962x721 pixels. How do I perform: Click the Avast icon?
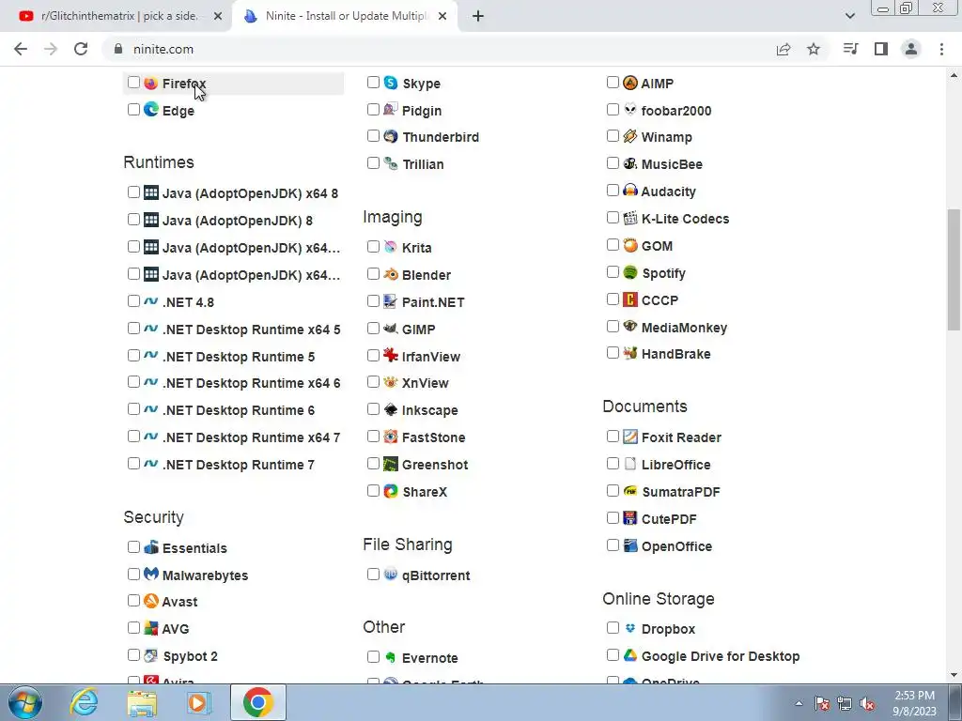click(x=151, y=601)
